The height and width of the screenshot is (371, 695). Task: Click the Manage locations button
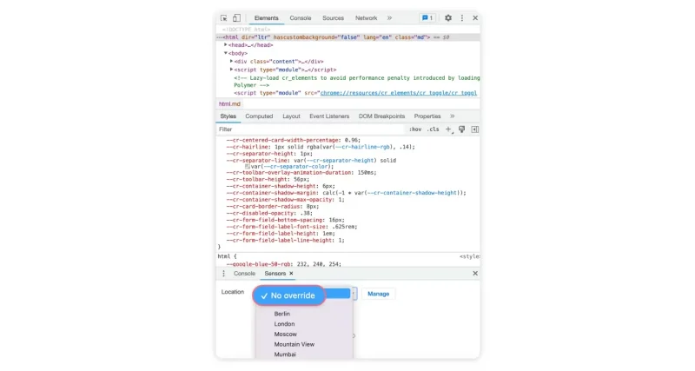pyautogui.click(x=378, y=294)
